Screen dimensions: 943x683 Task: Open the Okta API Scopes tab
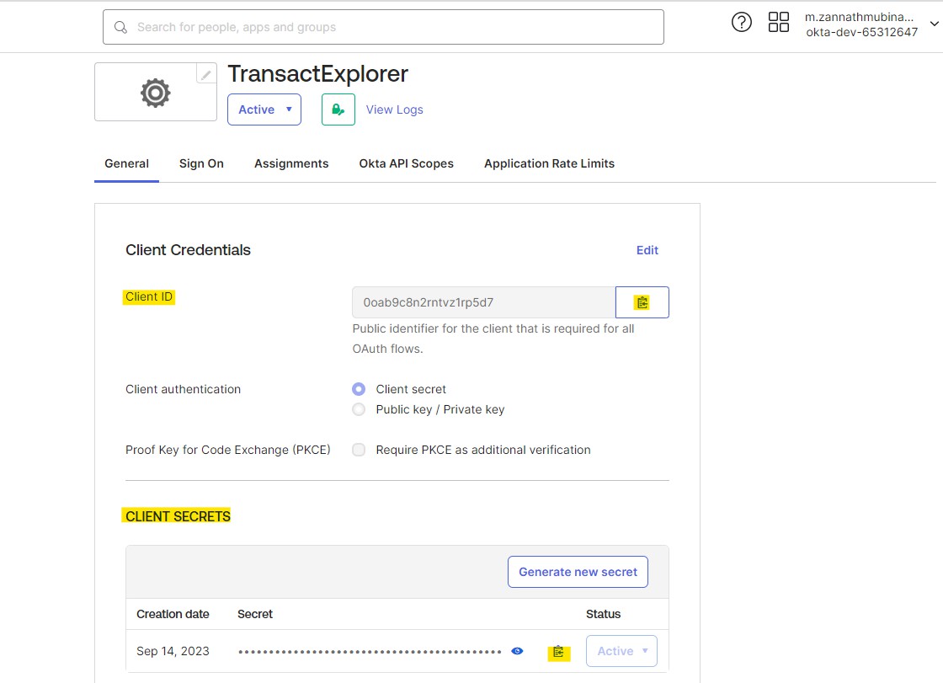point(406,163)
